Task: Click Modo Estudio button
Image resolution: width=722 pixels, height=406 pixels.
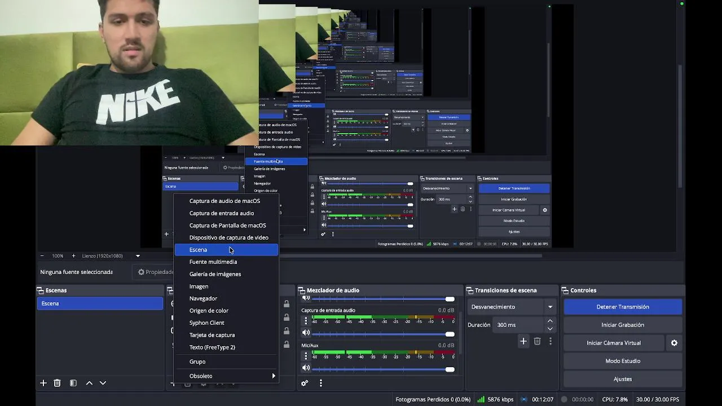Action: tap(623, 361)
